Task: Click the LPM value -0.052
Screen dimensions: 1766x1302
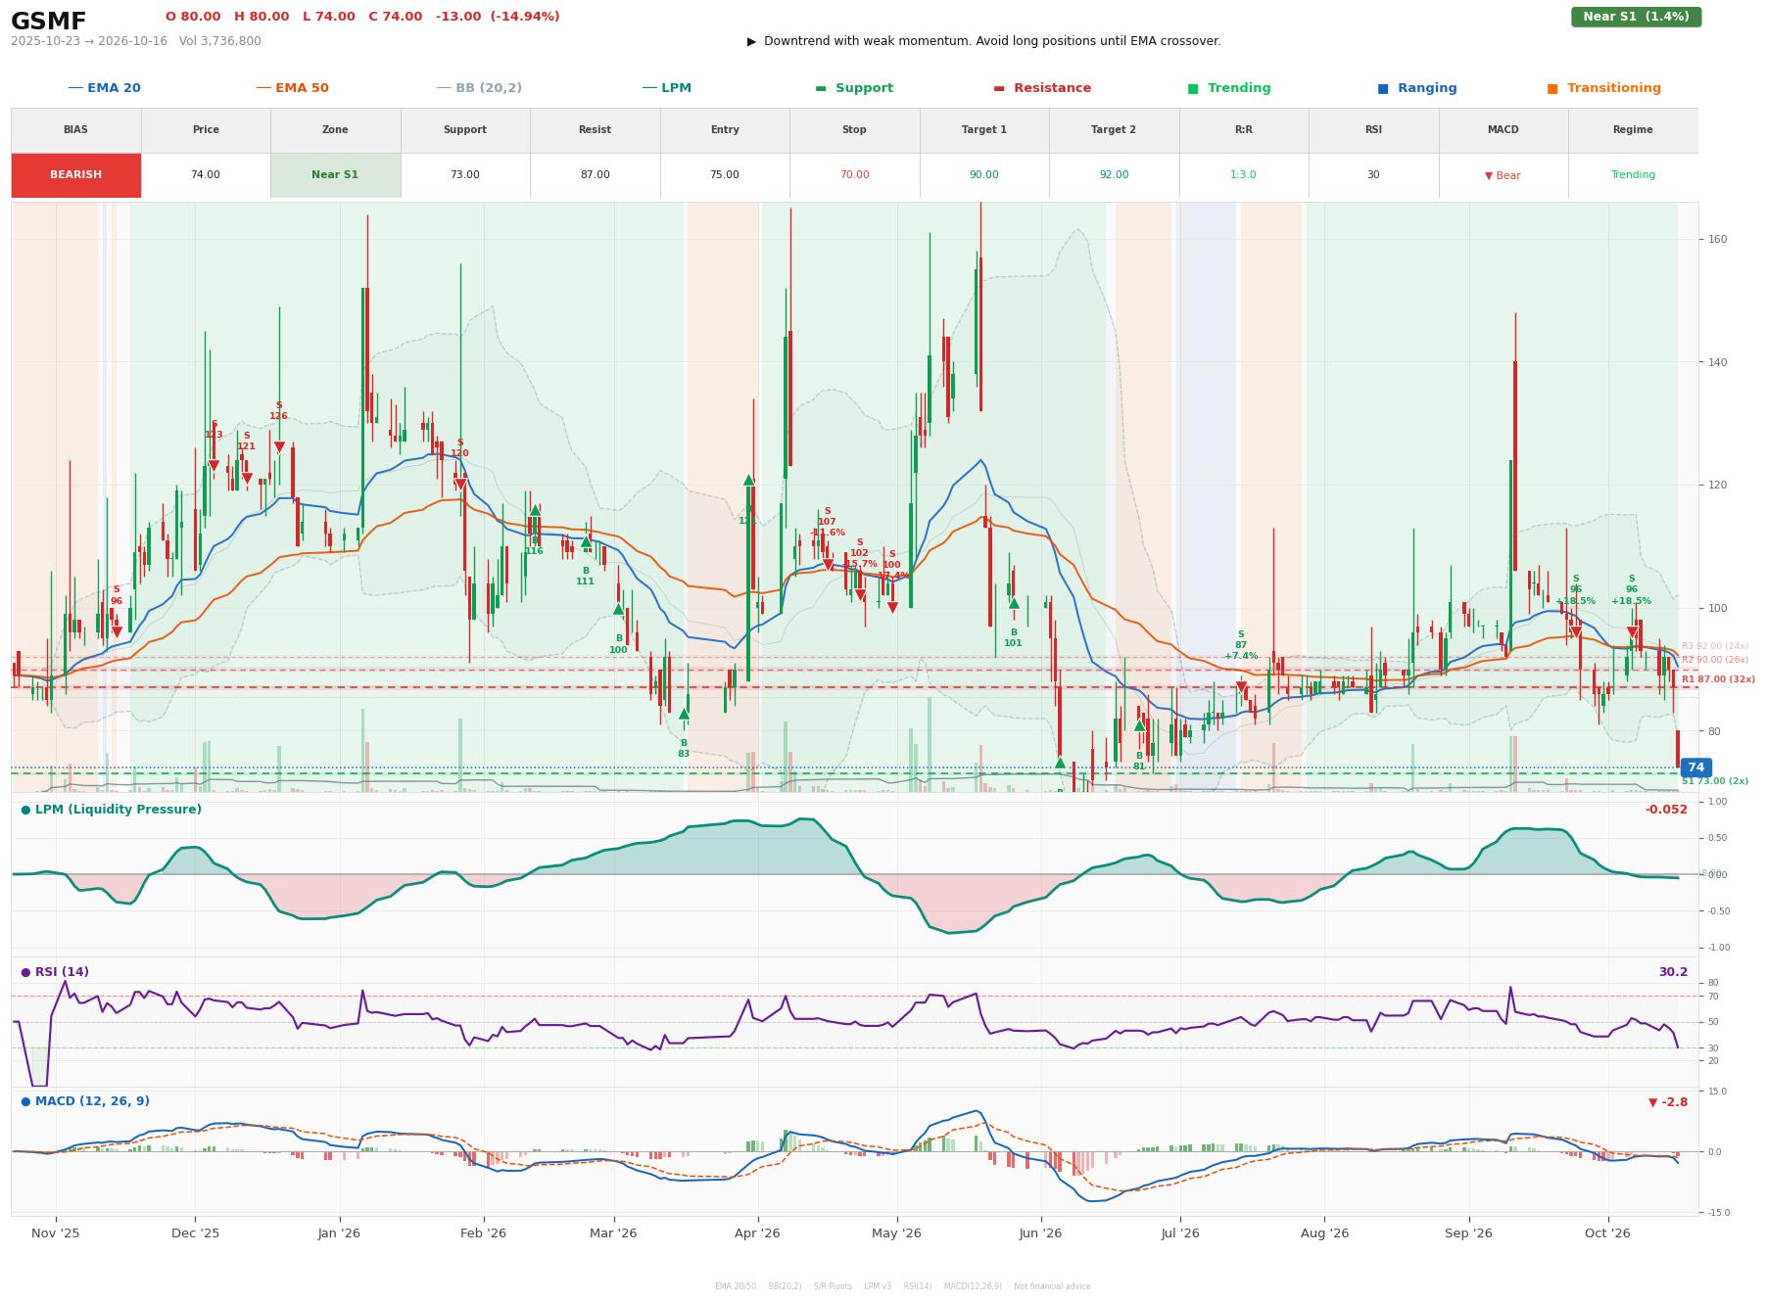Action: click(1666, 810)
